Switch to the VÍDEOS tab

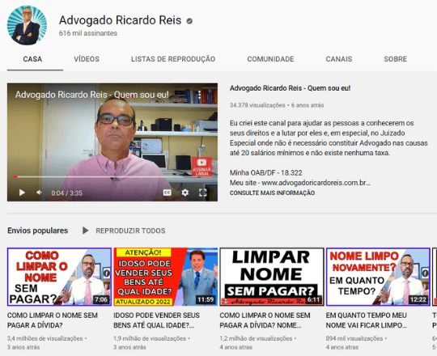[87, 59]
